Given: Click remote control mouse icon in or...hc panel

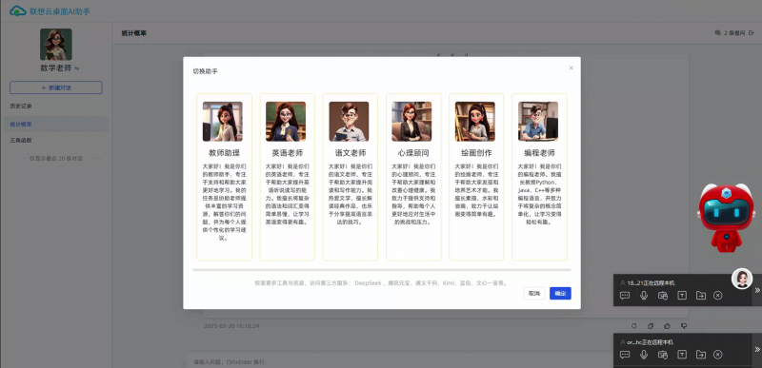Looking at the screenshot, I should (663, 355).
